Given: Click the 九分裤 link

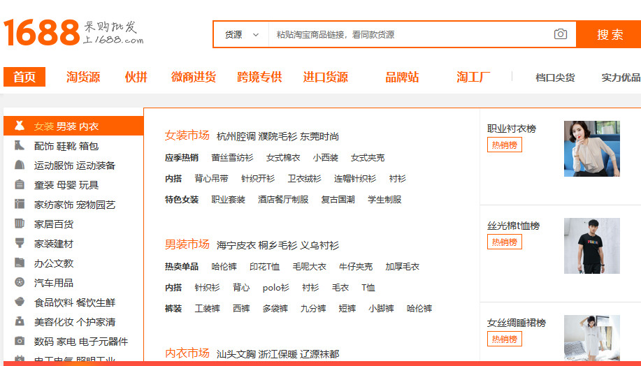Looking at the screenshot, I should 313,309.
